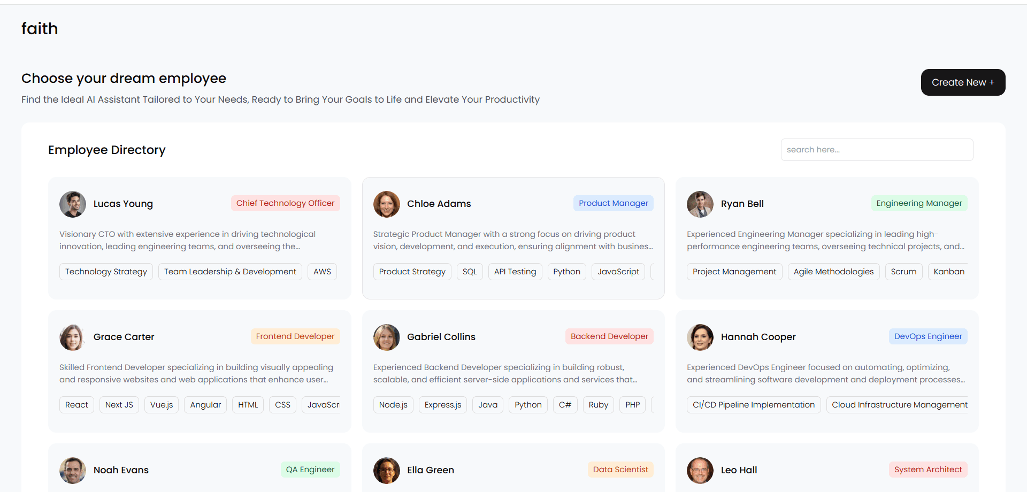Click the Express.js skill tag
The image size is (1027, 492).
point(443,405)
